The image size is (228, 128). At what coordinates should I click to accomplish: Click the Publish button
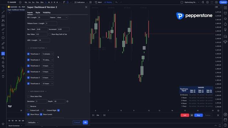223,2
